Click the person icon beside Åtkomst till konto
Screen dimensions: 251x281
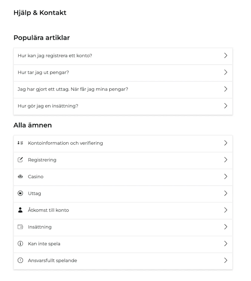[x=20, y=210]
